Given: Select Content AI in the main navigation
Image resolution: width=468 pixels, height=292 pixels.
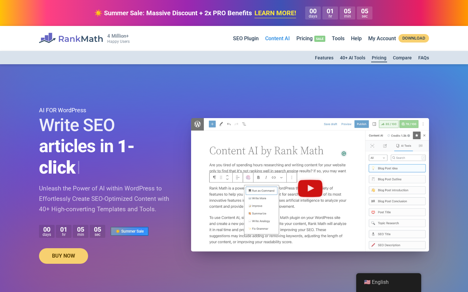Looking at the screenshot, I should click(277, 38).
